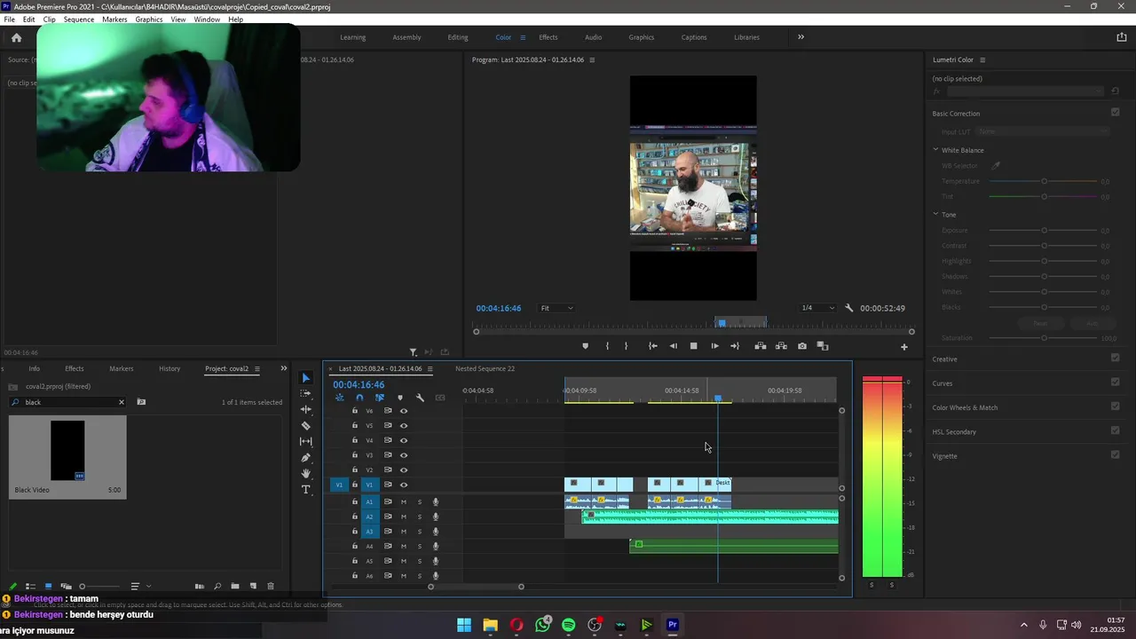Viewport: 1136px width, 639px height.
Task: Switch to Effects workspace tab
Action: 548,37
